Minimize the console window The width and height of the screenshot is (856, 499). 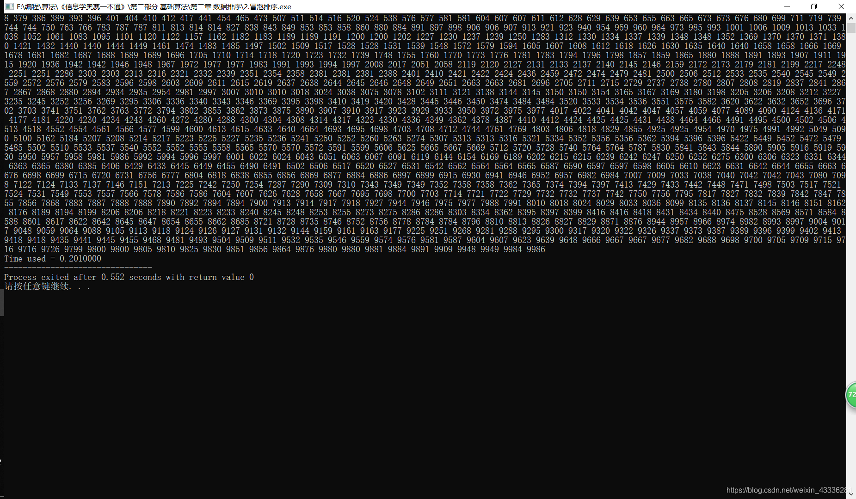787,6
